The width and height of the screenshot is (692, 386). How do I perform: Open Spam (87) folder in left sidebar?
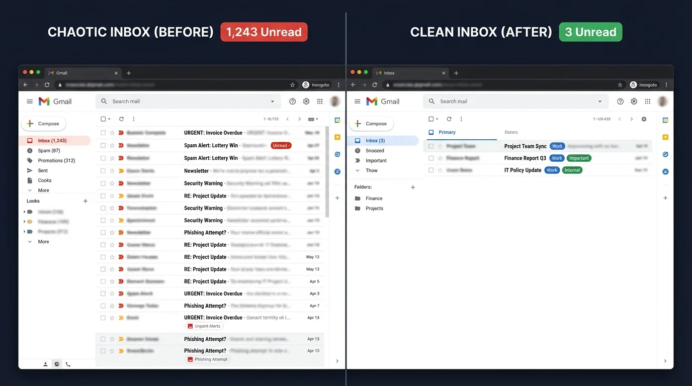click(49, 151)
